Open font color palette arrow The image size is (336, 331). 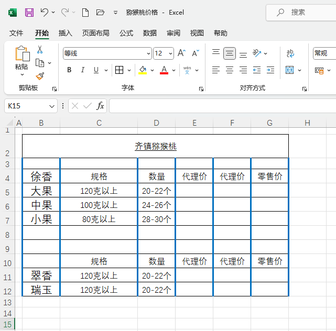click(x=174, y=70)
